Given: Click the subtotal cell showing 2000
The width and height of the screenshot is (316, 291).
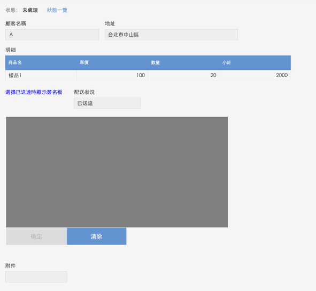Looking at the screenshot, I should 255,75.
